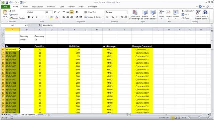Apply Accounting Number Format dollar icon

tap(107, 17)
